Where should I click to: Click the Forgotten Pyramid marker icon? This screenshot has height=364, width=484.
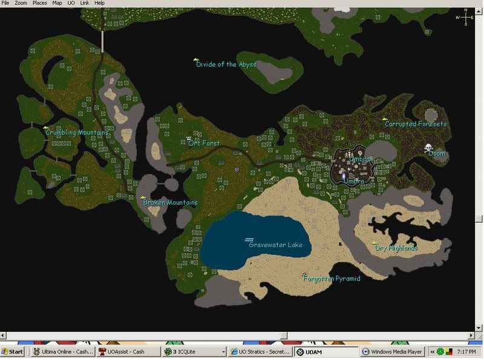click(304, 274)
